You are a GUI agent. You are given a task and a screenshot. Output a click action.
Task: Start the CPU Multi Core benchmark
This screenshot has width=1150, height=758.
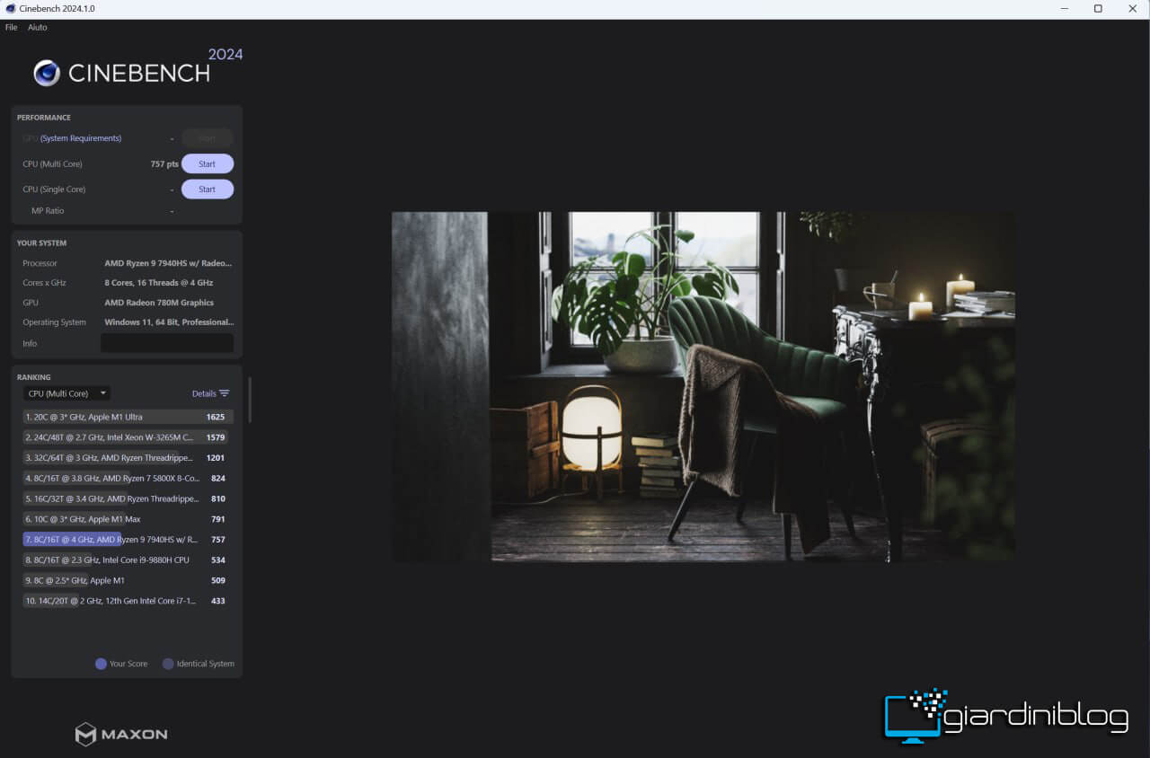208,163
